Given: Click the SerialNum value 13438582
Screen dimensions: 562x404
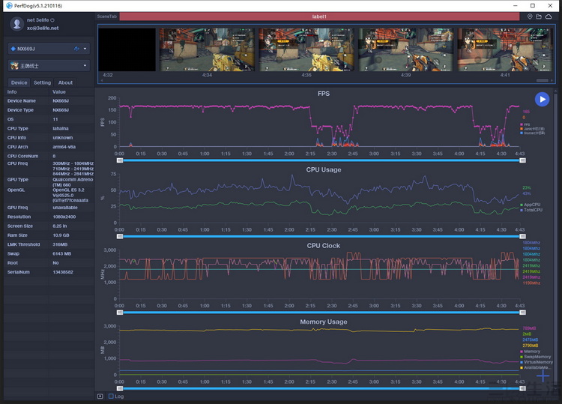Looking at the screenshot, I should click(x=63, y=272).
